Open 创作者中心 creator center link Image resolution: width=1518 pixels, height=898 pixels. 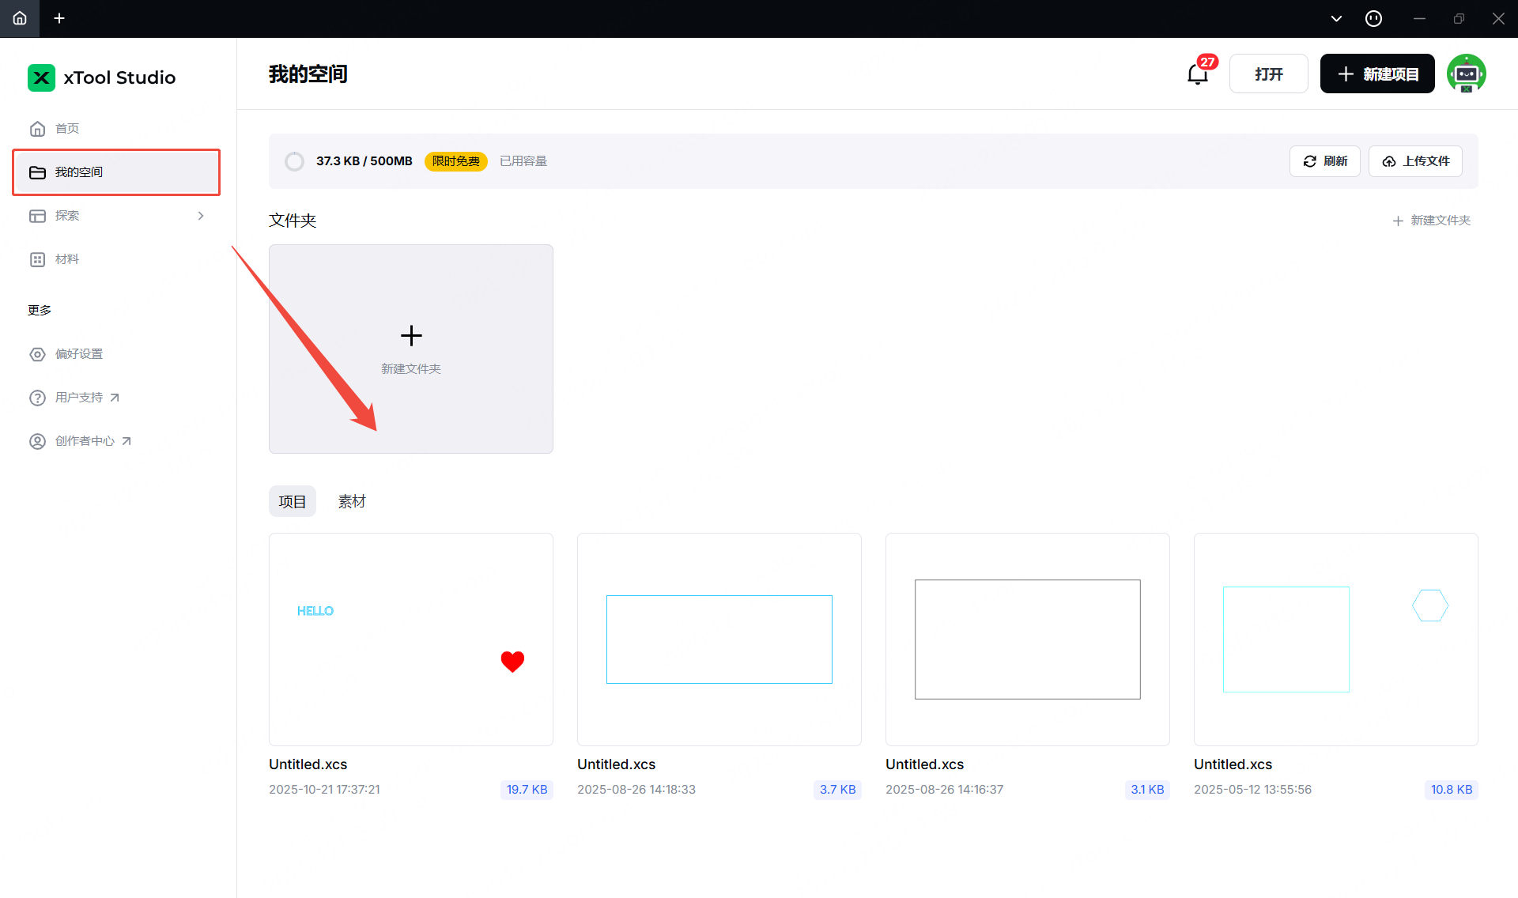[85, 441]
